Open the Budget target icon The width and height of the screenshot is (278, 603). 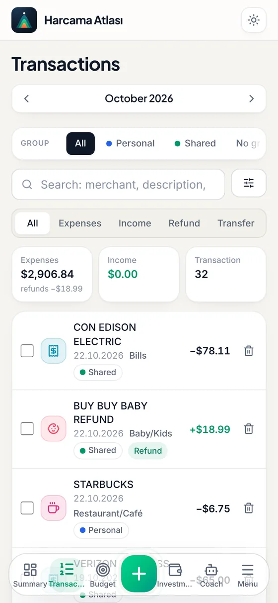[103, 575]
